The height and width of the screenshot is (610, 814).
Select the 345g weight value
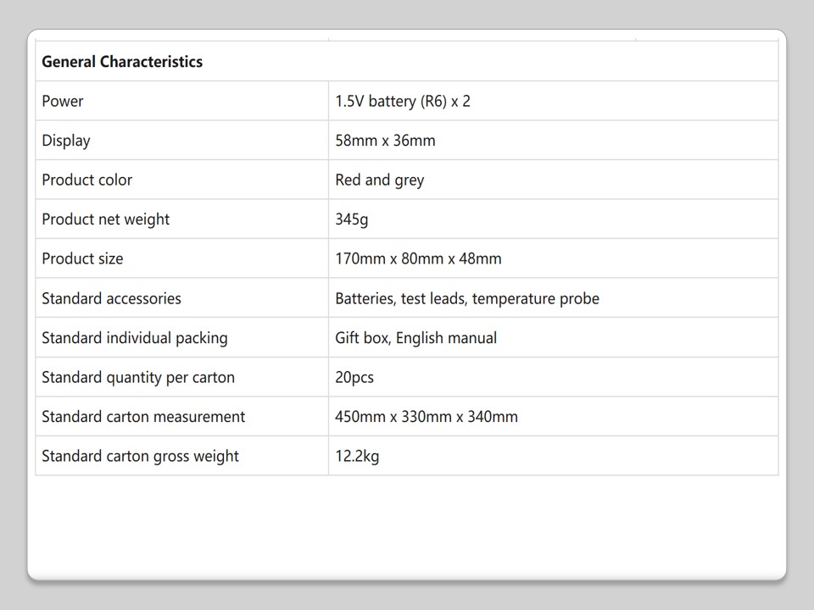(352, 219)
